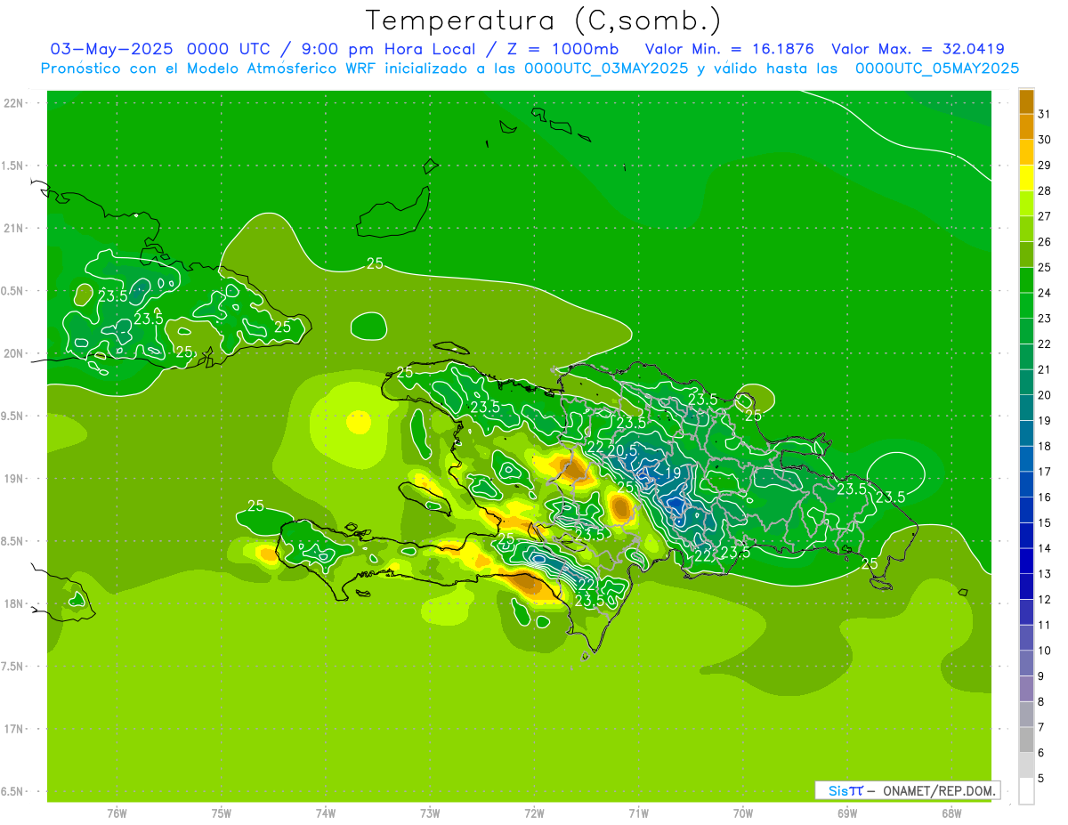Click the "9.5N" latitude axis label
1068x825 pixels.
point(13,416)
